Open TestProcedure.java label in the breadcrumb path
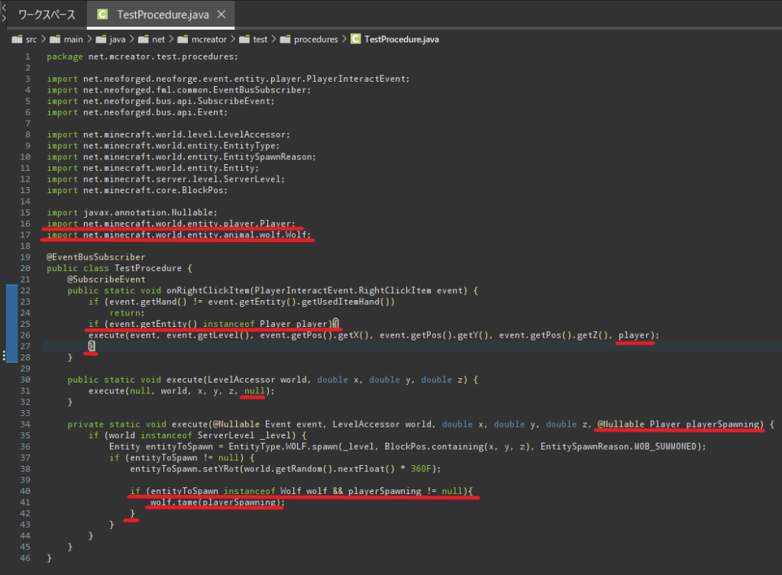The image size is (782, 575). [x=402, y=40]
